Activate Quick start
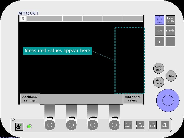Screen dimensions: 184x138 click(x=159, y=68)
